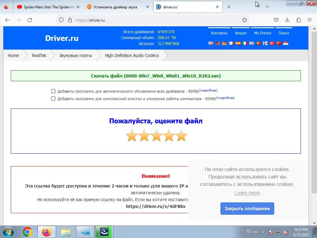317x238 pixels.
Task: Launch Google Chrome from taskbar
Action: click(x=28, y=232)
